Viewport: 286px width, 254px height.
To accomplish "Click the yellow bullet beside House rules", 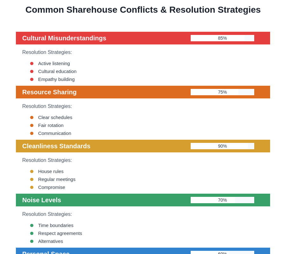I will [x=32, y=171].
